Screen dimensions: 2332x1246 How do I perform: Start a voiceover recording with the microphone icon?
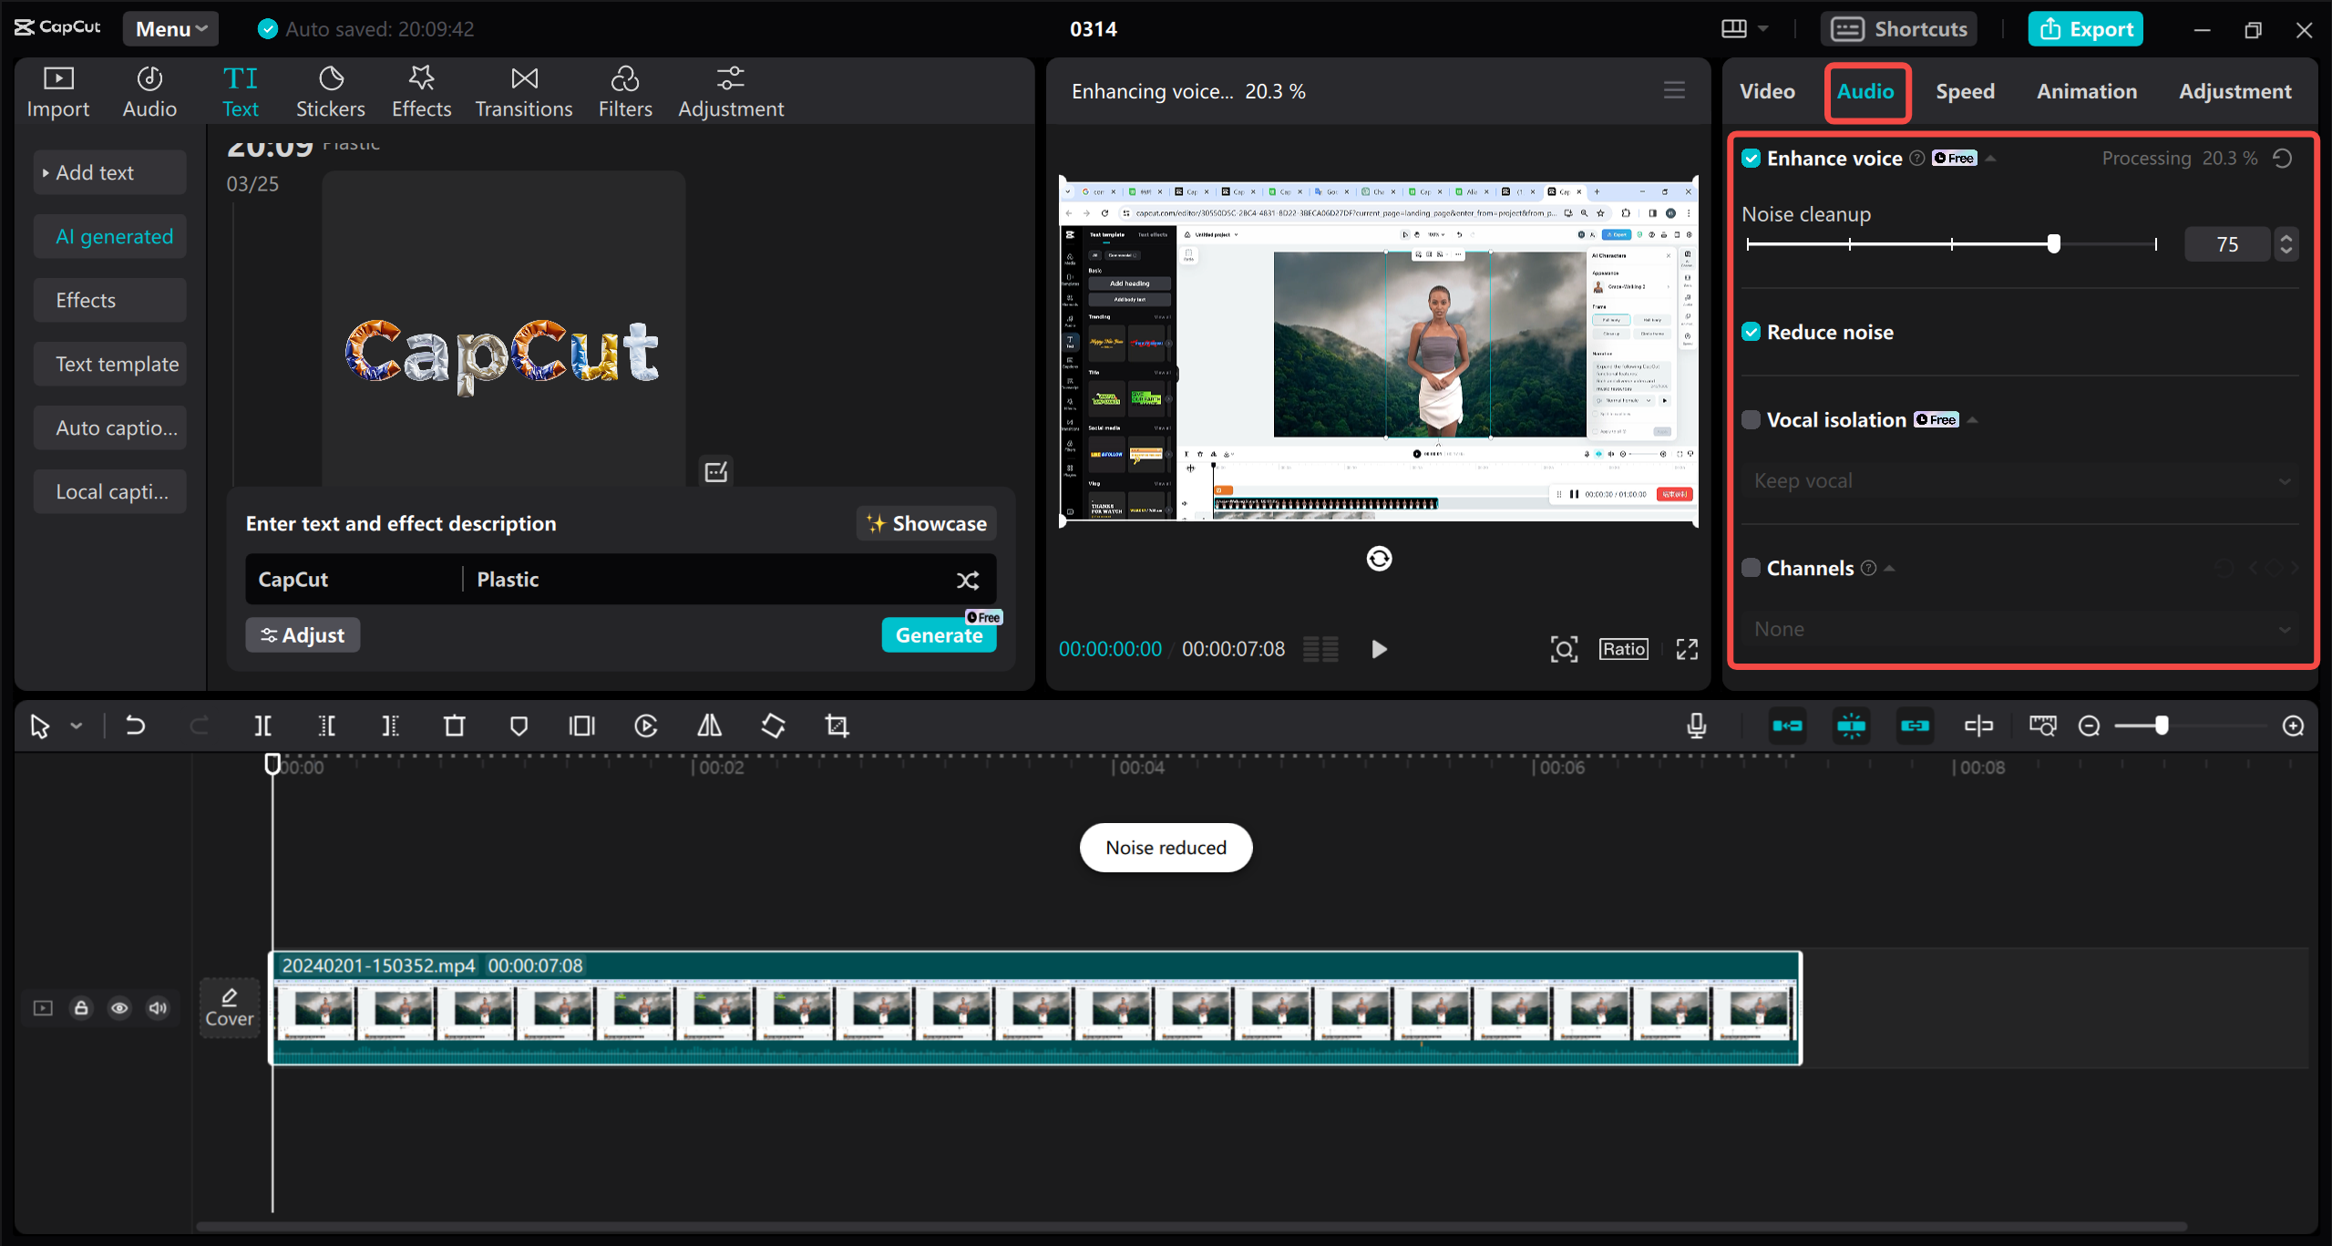1696,726
